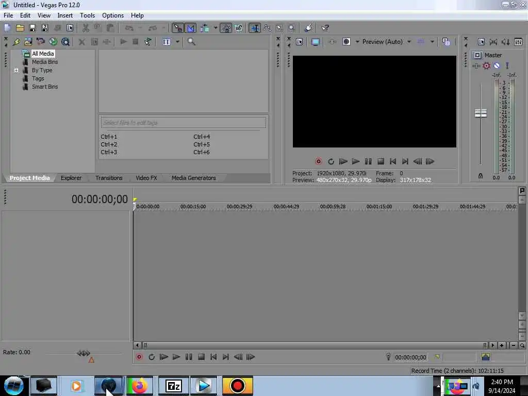This screenshot has height=396, width=528.
Task: Click the Save As toolbar icon
Action: 45,28
